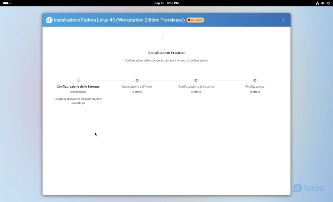Click the spinner icon above Configurazione dello Storage

78,80
